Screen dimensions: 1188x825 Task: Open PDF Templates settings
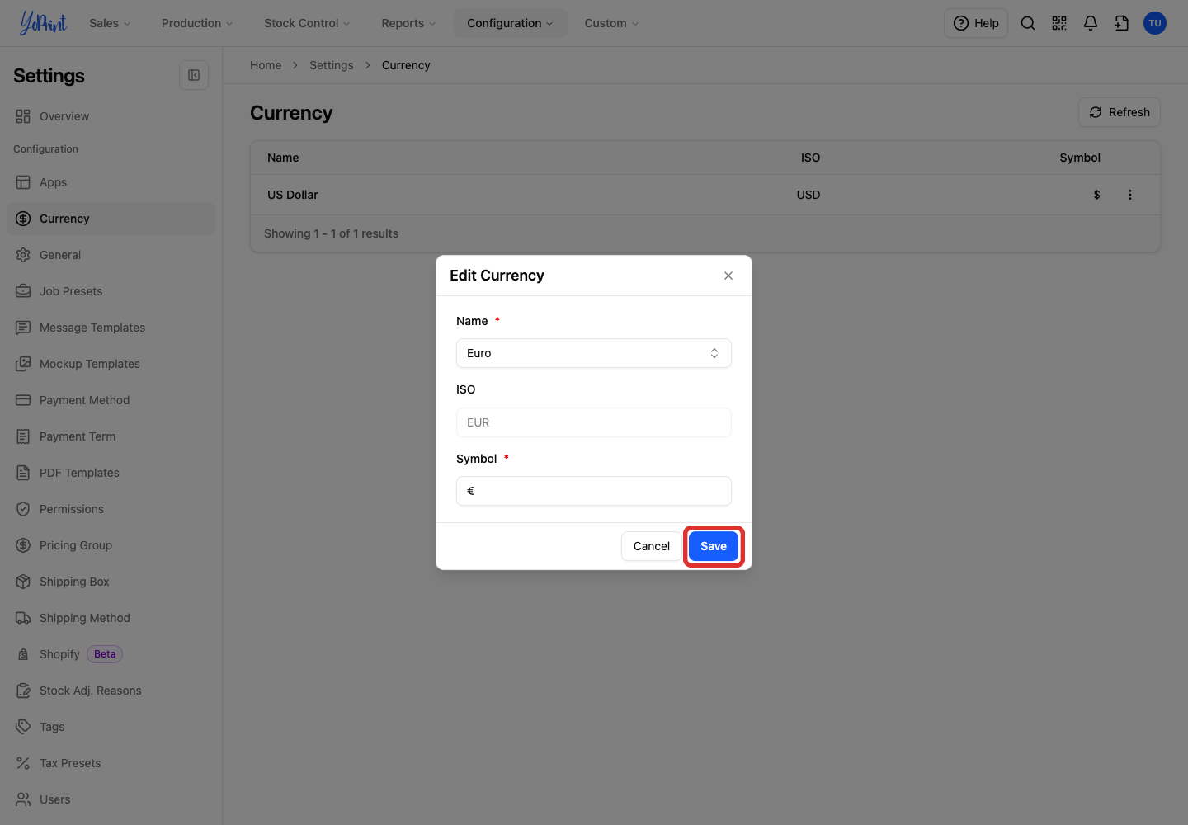[x=111, y=473]
